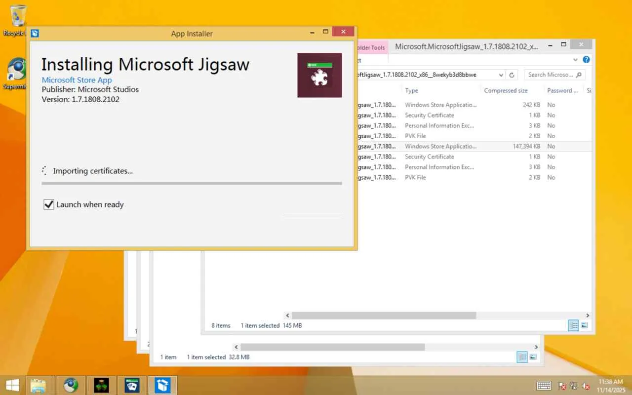Click the Action Center flag tray icon
Image resolution: width=632 pixels, height=395 pixels.
562,386
